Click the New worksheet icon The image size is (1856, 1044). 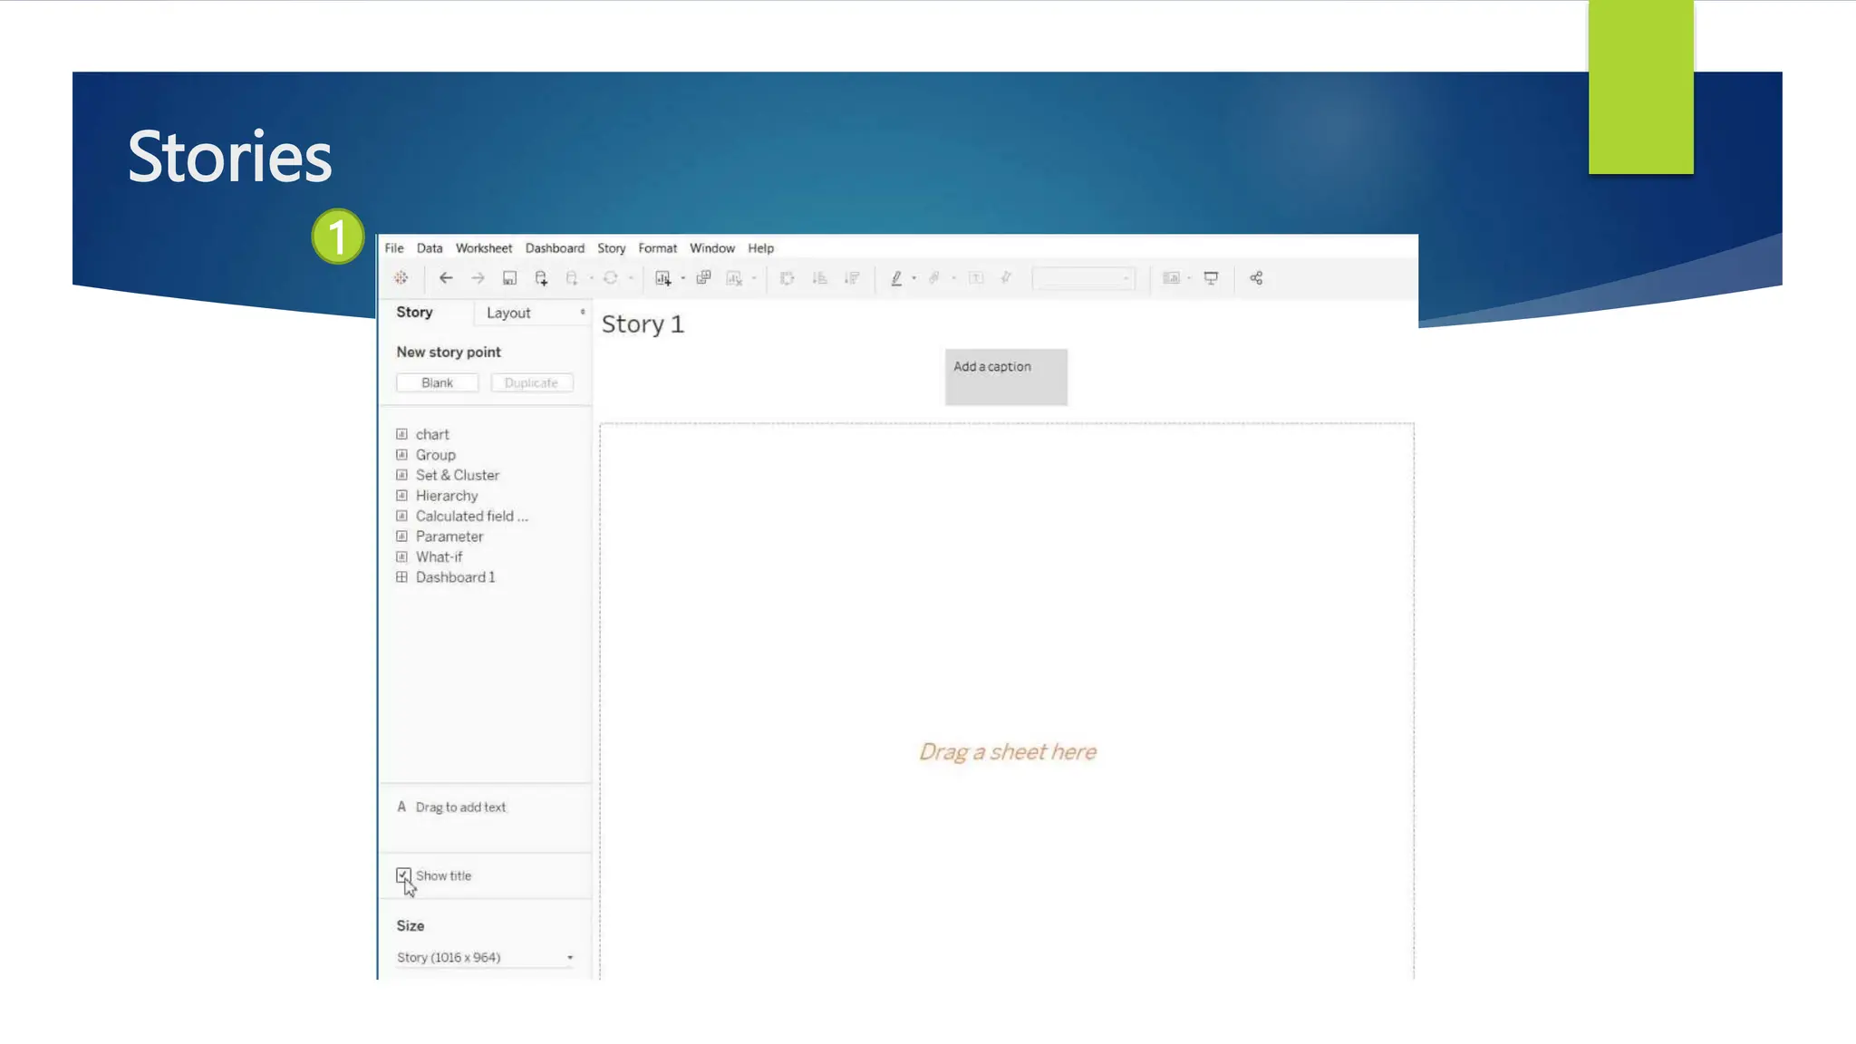[x=662, y=278]
